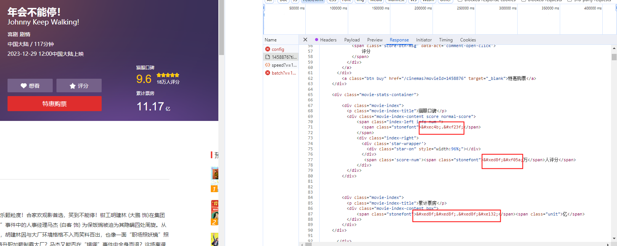This screenshot has width=617, height=246.
Task: Click the response panel vertical scrollbar thumb
Action: pyautogui.click(x=614, y=57)
